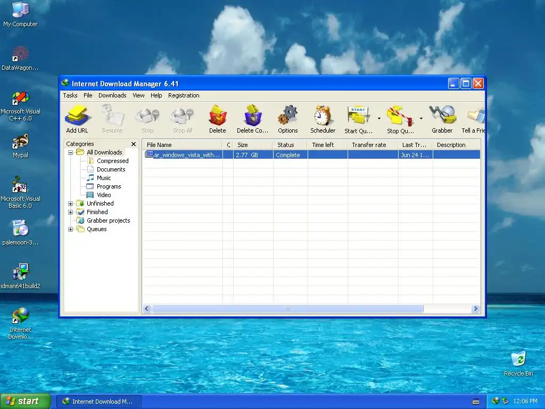Click the Add URL toolbar icon
Screen dimensions: 545x409
77,116
